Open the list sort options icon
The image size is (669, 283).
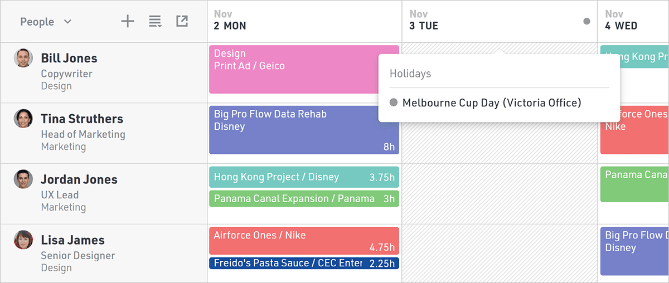[x=155, y=22]
